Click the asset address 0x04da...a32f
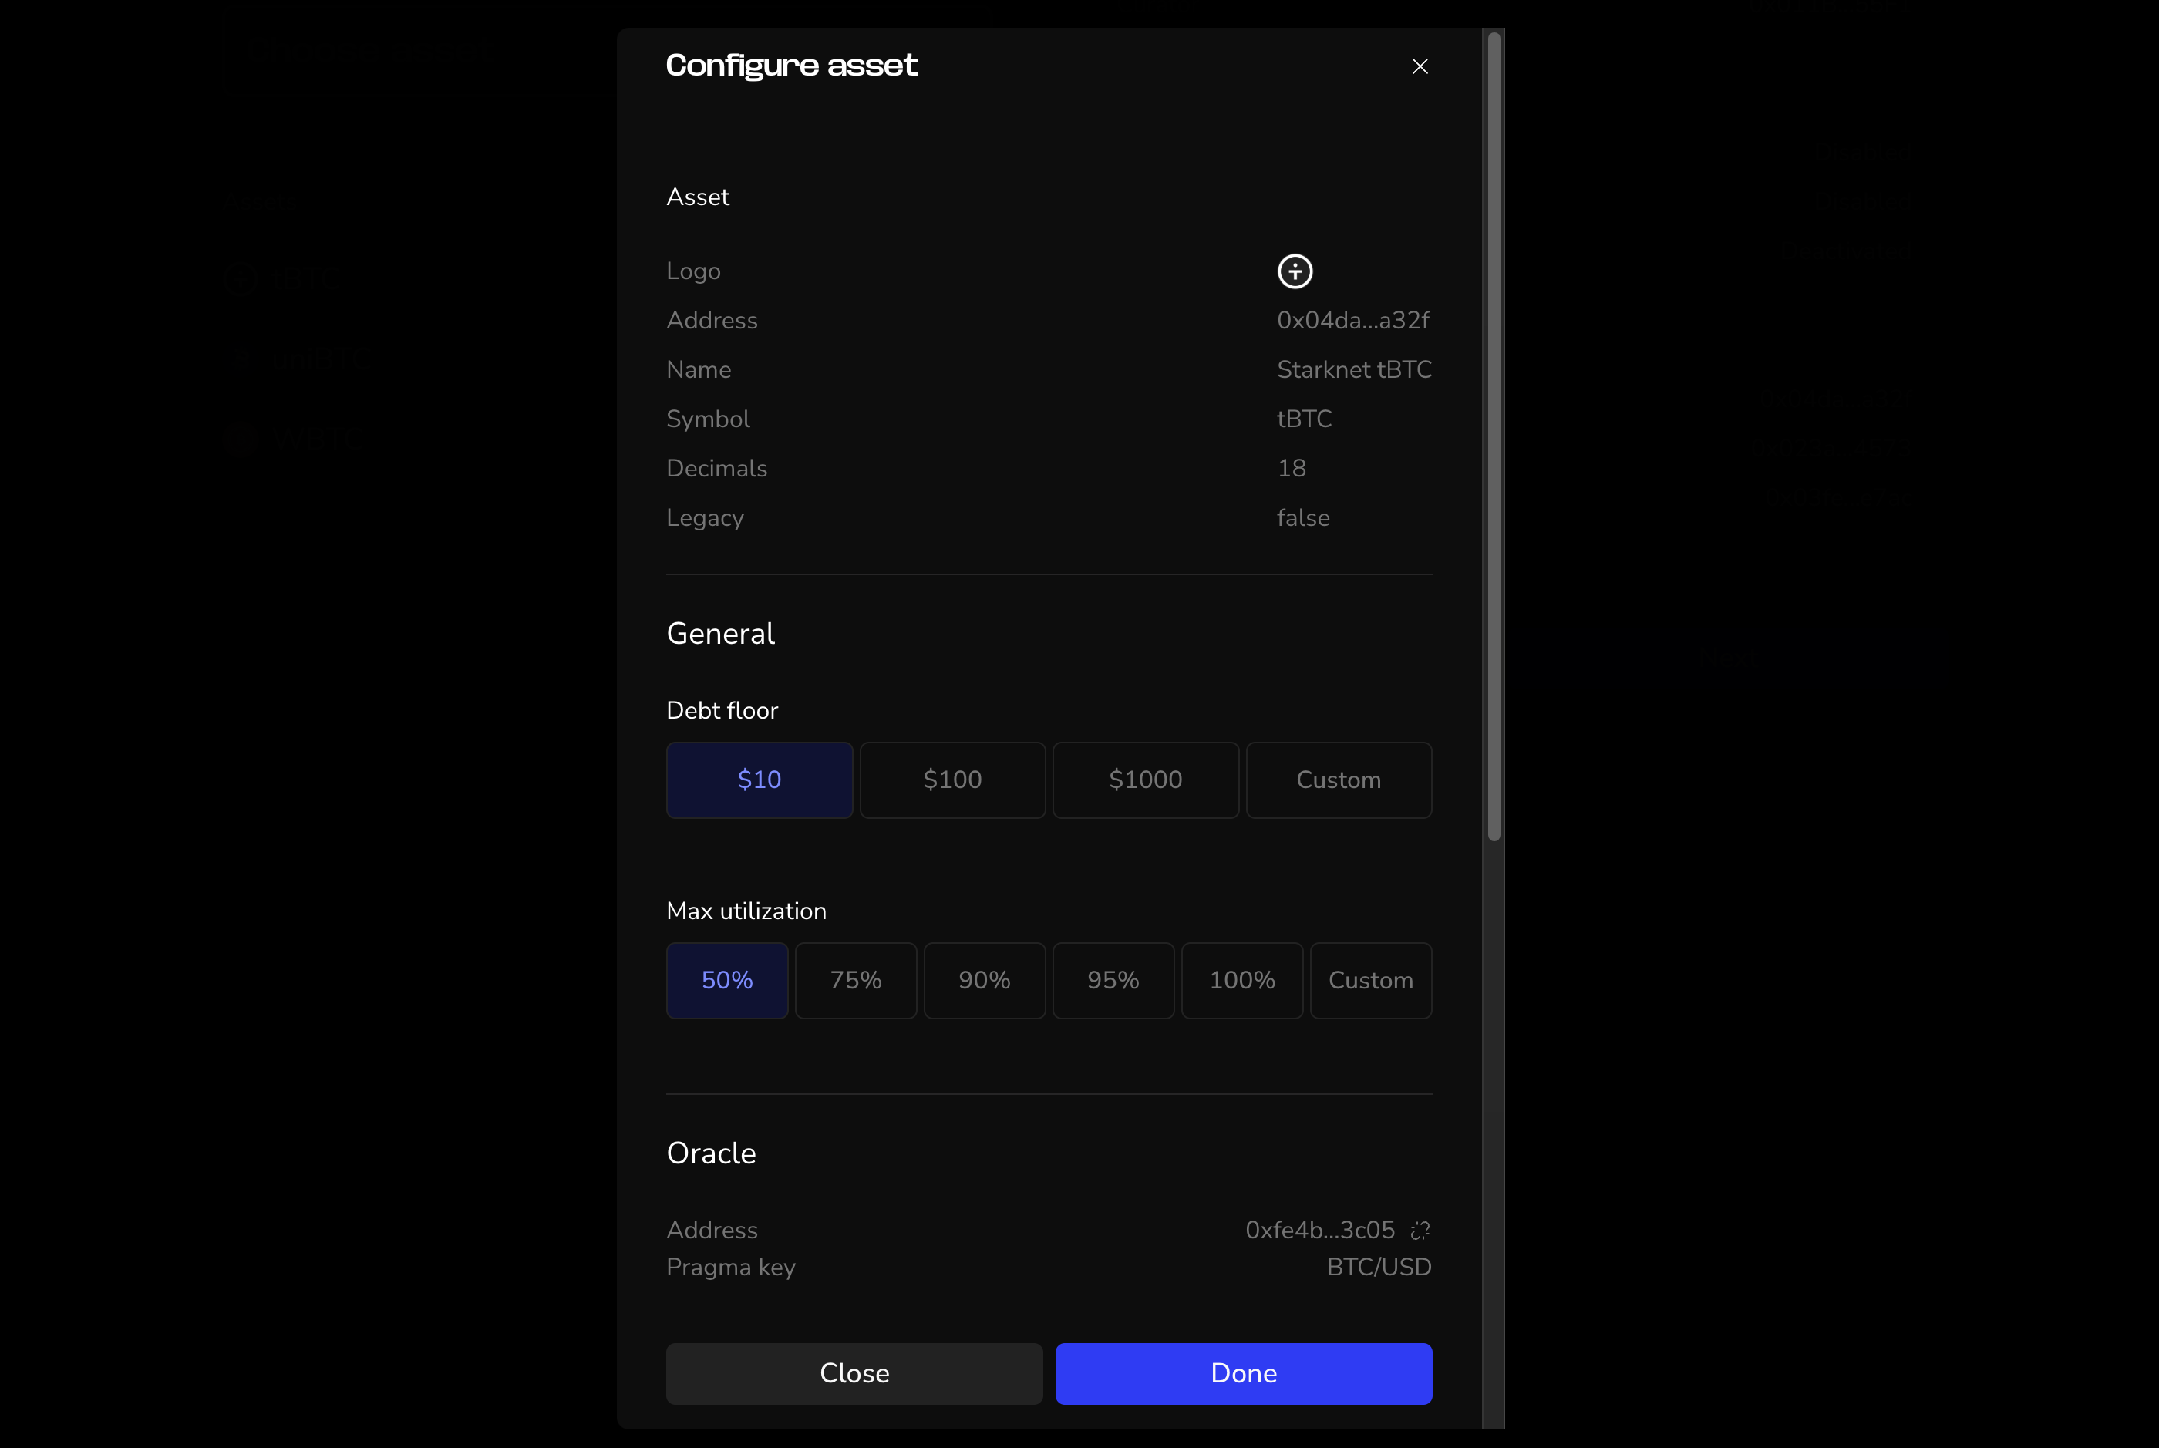This screenshot has width=2159, height=1448. click(x=1352, y=321)
